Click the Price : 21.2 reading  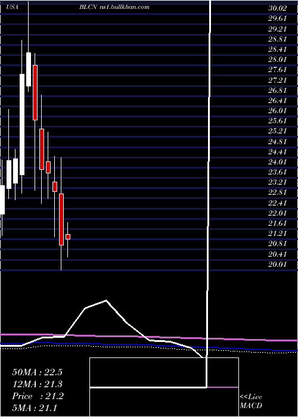(38, 396)
